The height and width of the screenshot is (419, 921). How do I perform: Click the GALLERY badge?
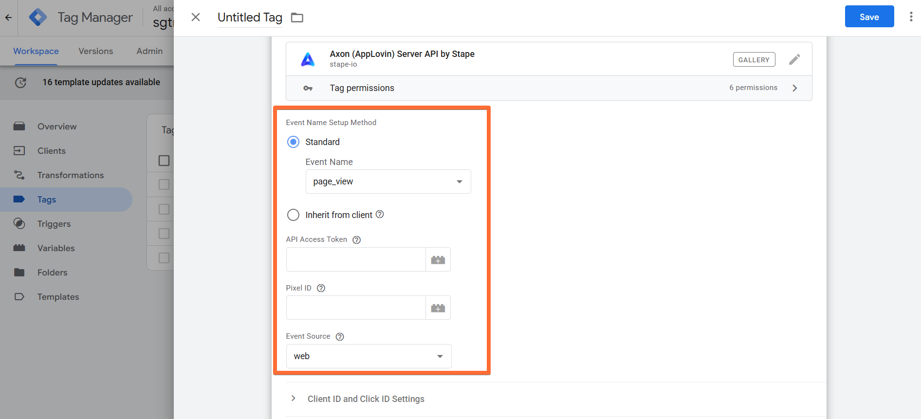point(754,60)
